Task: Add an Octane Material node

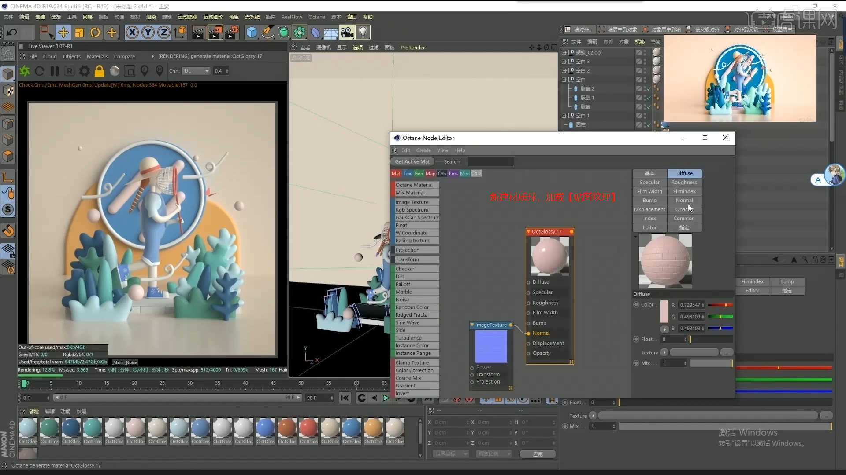Action: pyautogui.click(x=416, y=185)
